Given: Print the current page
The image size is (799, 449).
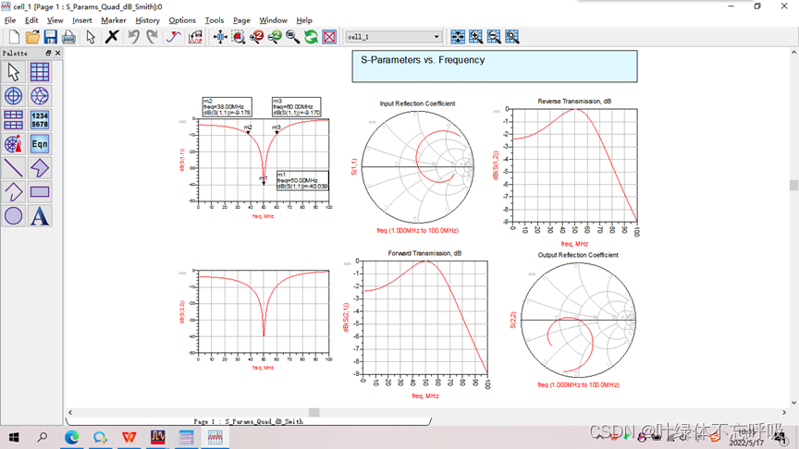Looking at the screenshot, I should coord(68,37).
